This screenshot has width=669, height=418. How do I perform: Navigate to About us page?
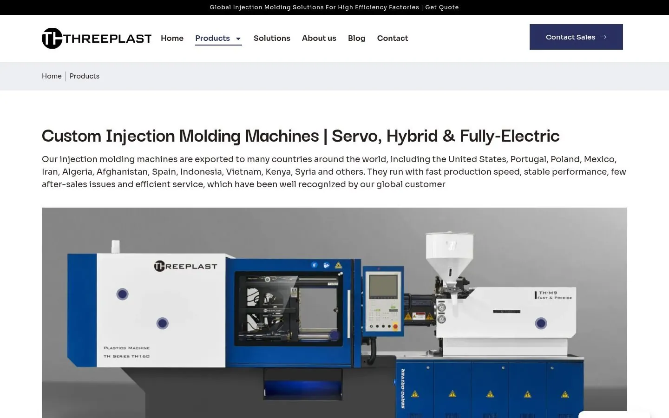319,38
